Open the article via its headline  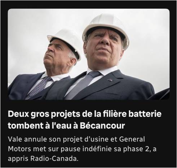pos(85,120)
